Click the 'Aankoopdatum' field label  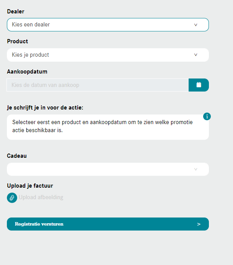click(x=27, y=72)
